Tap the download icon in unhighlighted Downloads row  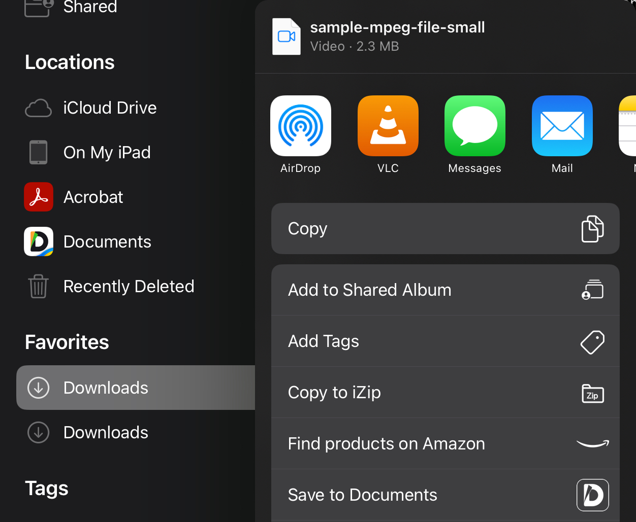pos(38,432)
